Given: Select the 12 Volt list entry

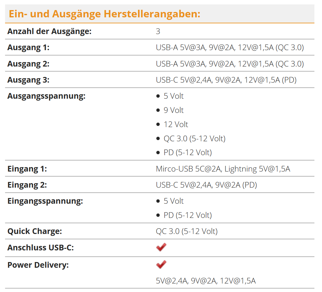Looking at the screenshot, I should (176, 125).
